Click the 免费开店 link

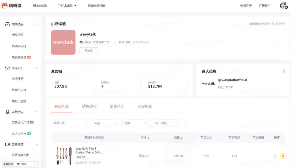[x=246, y=6]
